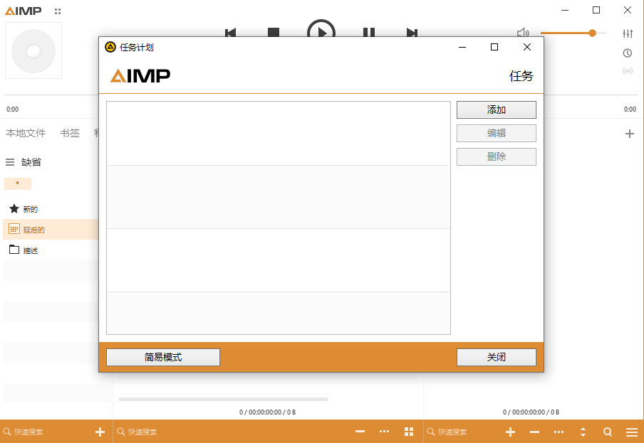Maximize the task scheduler dialog
Viewport: 644px width, 443px height.
click(494, 47)
